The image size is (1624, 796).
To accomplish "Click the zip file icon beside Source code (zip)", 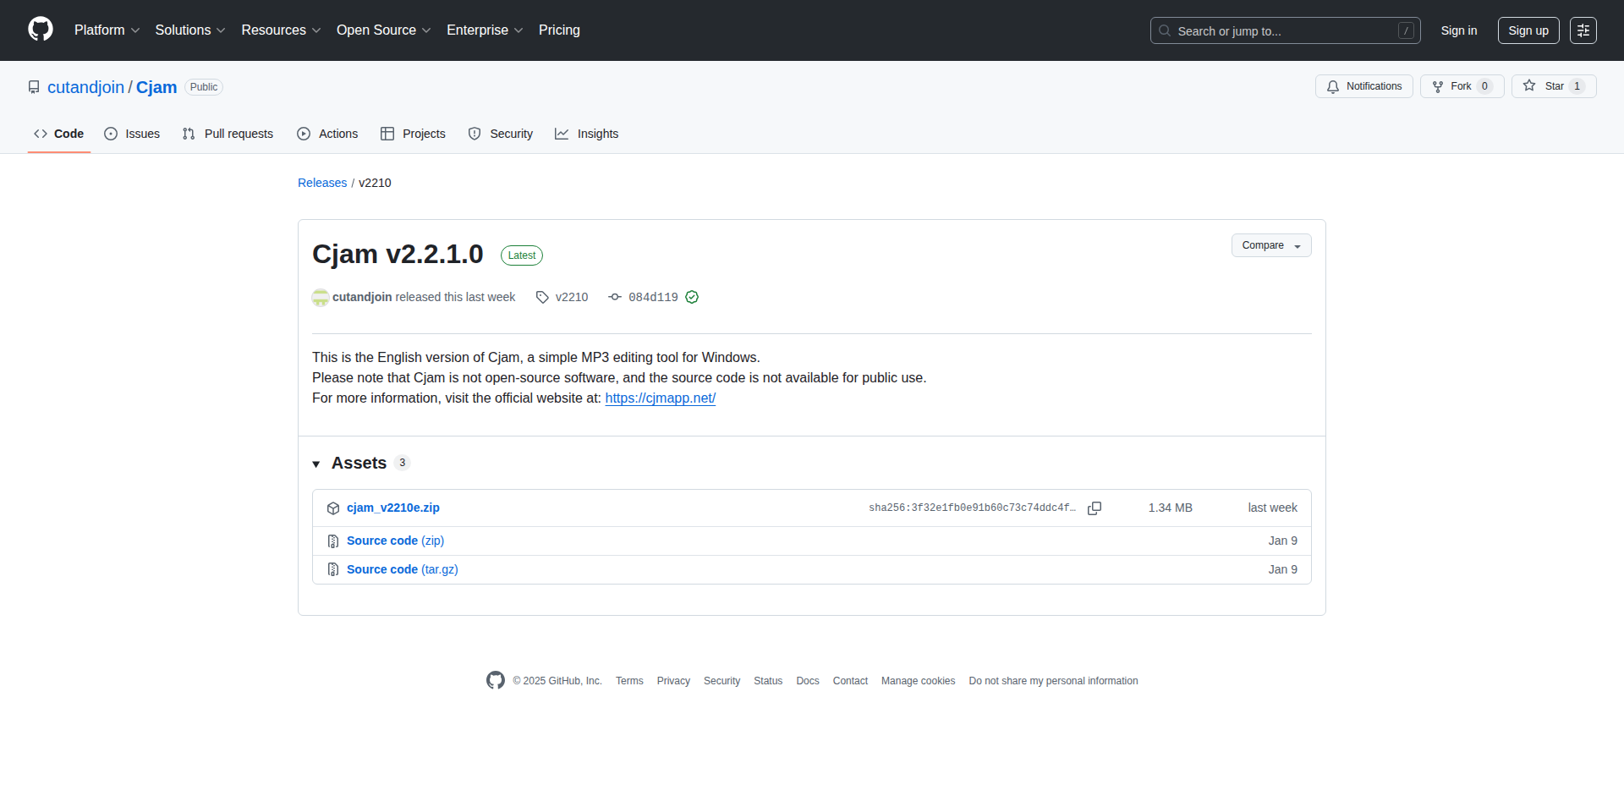I will click(333, 541).
